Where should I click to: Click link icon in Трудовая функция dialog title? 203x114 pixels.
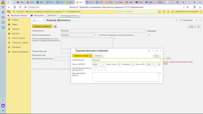149,51
